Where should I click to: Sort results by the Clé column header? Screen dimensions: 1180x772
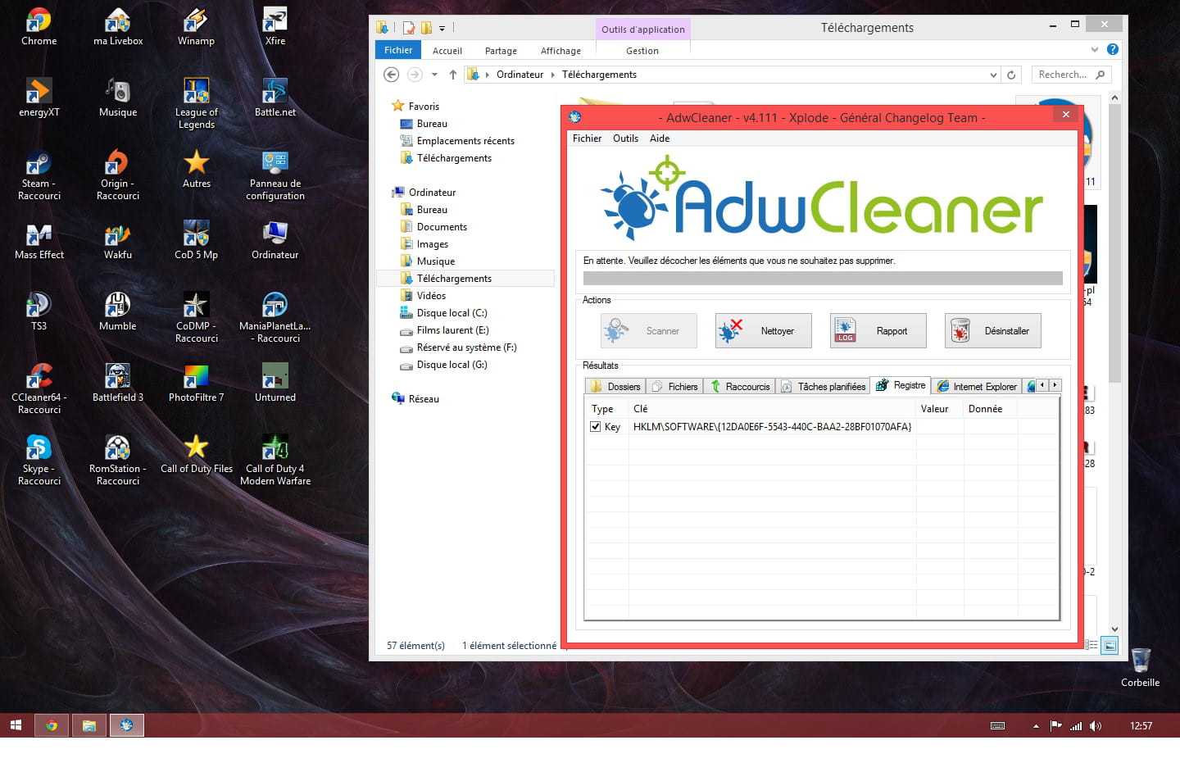pos(772,408)
